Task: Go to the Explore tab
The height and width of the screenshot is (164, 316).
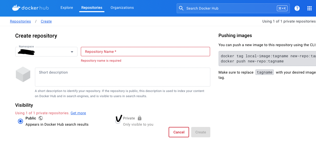Action: 67,8
